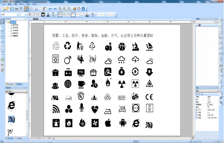
Task: Click the brush clean-up icon
Action: tap(74, 9)
